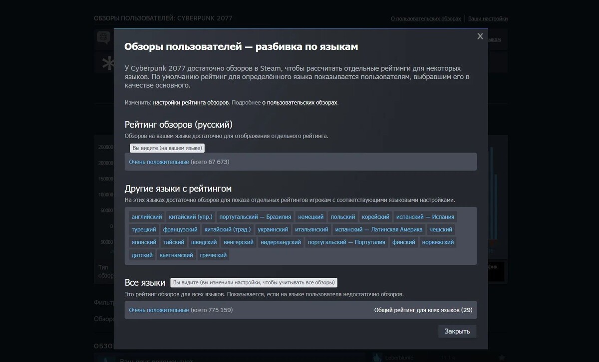
Task: Open the о пользовательских обзорах link in dialog
Action: pyautogui.click(x=299, y=102)
